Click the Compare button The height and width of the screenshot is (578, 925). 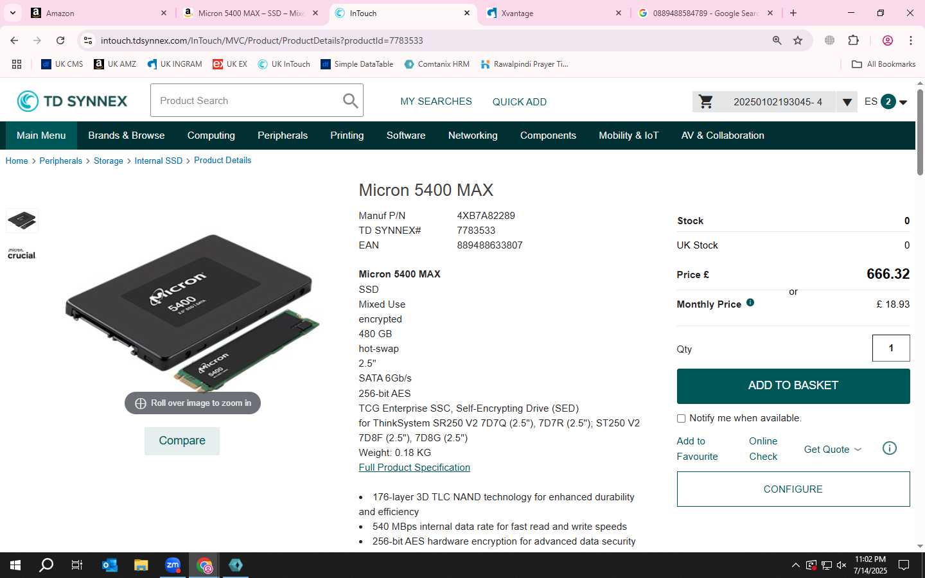(182, 441)
